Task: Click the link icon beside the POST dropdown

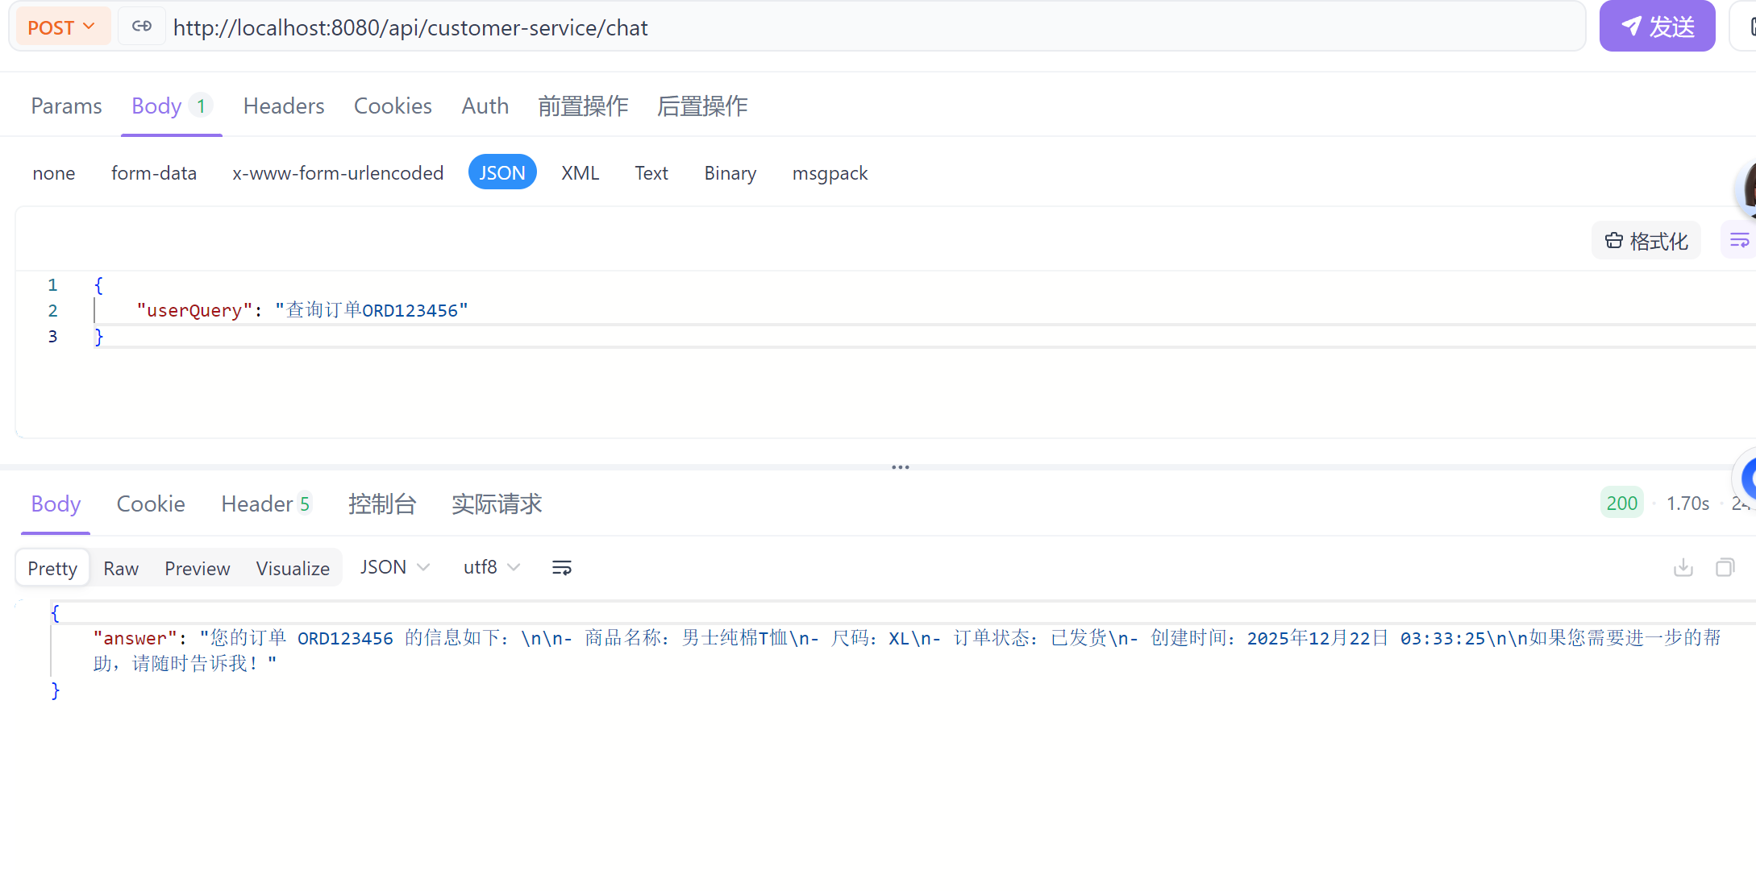Action: [141, 26]
